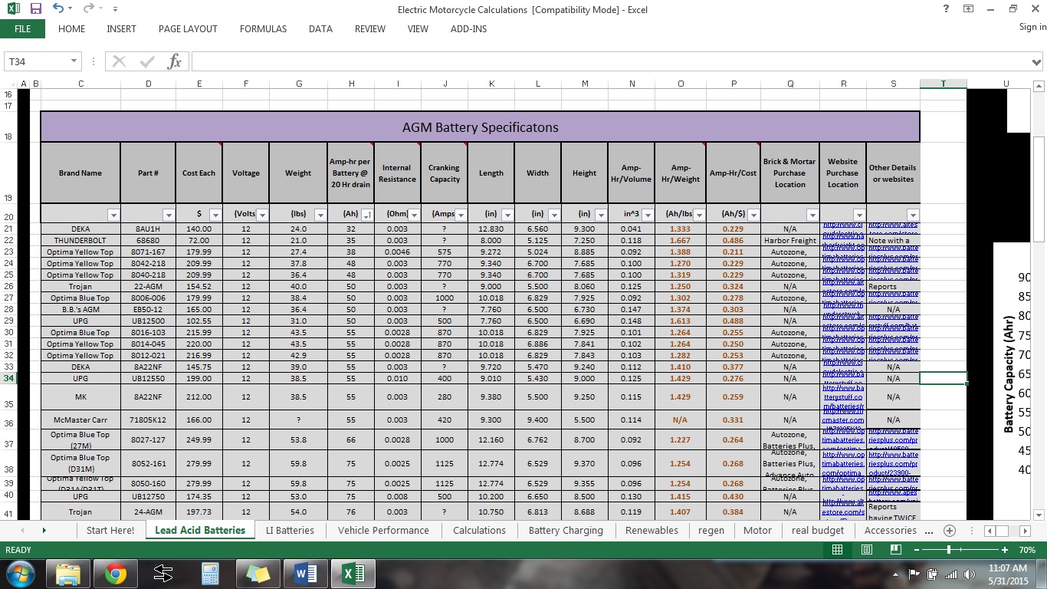This screenshot has width=1047, height=589.
Task: Select the Page Layout view icon
Action: [867, 550]
